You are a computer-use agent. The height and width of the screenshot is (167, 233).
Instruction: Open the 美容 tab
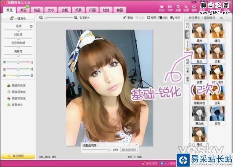(23, 10)
